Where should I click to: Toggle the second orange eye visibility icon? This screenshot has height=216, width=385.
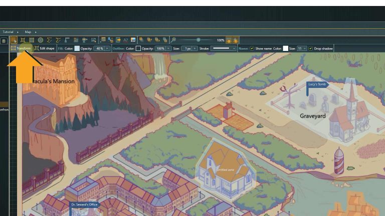point(236,40)
